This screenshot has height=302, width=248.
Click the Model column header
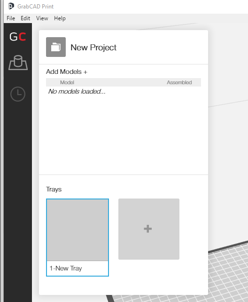[x=67, y=82]
